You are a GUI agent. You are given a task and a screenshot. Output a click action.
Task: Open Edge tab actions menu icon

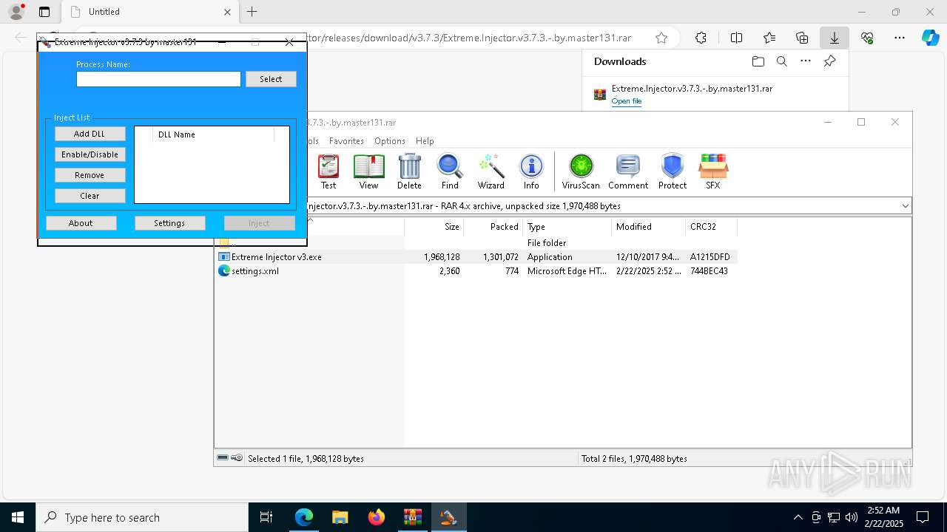(x=44, y=12)
